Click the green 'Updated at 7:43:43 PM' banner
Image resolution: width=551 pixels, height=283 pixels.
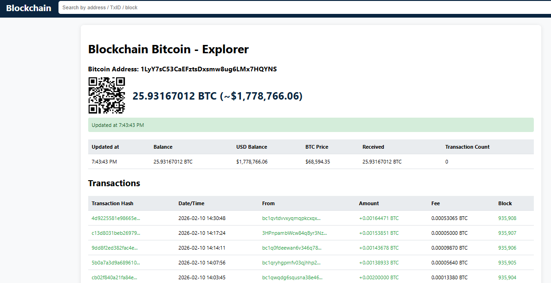click(x=311, y=125)
